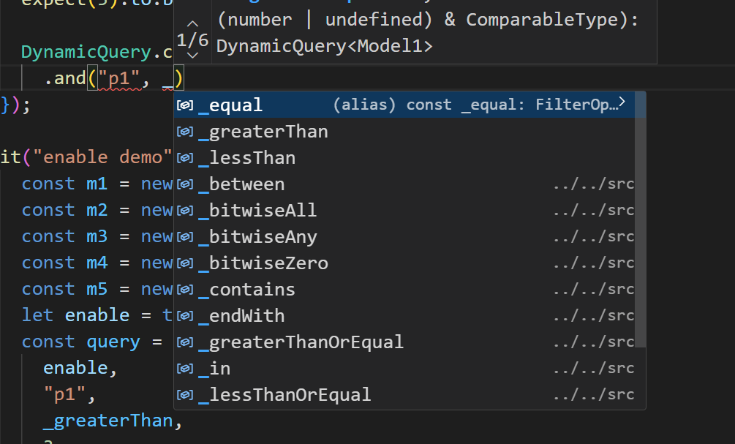Click the variable icon beside _lessThan
Viewport: 735px width, 444px height.
coord(185,157)
